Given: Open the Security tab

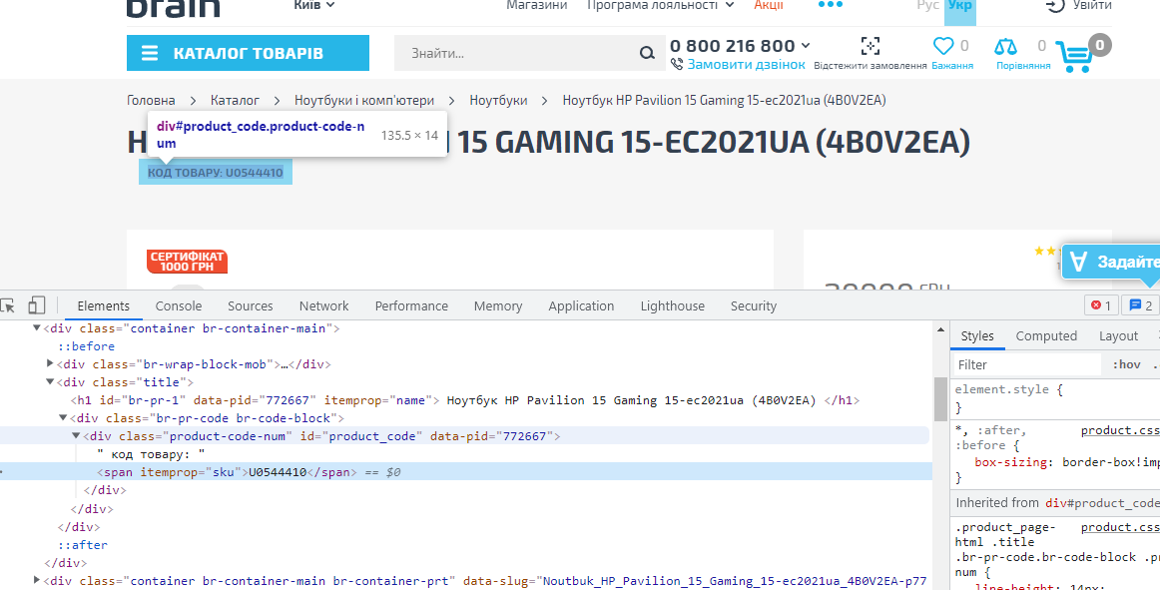Looking at the screenshot, I should point(753,305).
